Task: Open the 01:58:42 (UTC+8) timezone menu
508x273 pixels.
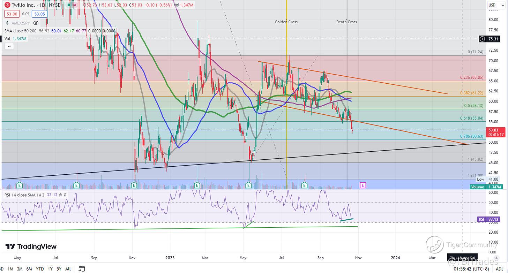Action: coord(471,269)
